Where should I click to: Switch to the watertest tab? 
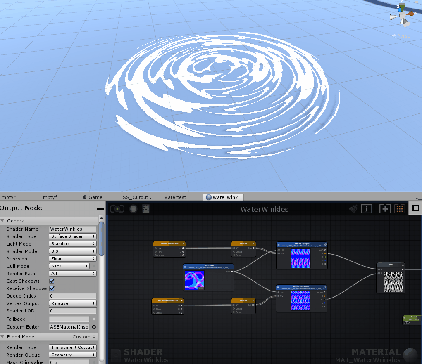(x=175, y=197)
